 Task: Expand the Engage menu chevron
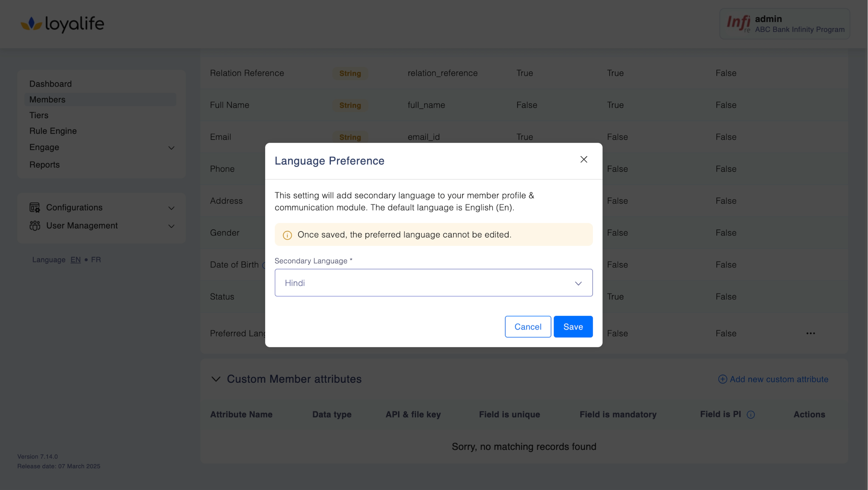point(171,148)
